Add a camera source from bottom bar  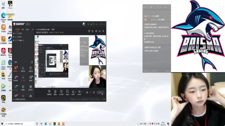tap(55, 92)
